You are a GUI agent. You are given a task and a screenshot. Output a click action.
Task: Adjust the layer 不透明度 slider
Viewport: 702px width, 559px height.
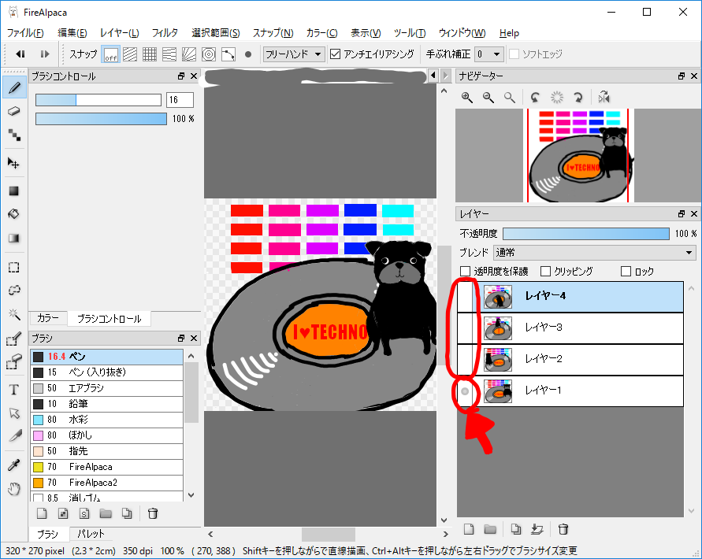586,234
